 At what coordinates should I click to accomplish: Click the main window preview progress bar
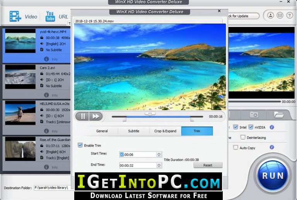(x=254, y=102)
